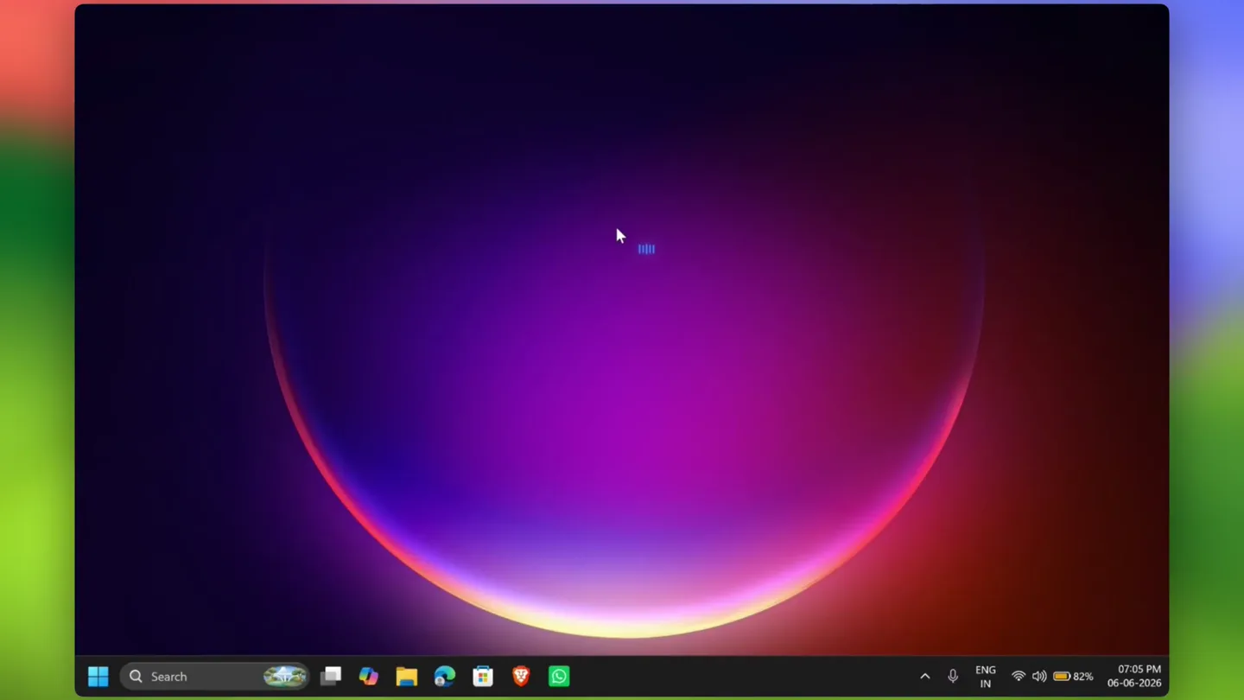Open the ENG IN language switcher
Viewport: 1244px width, 700px height.
tap(986, 677)
